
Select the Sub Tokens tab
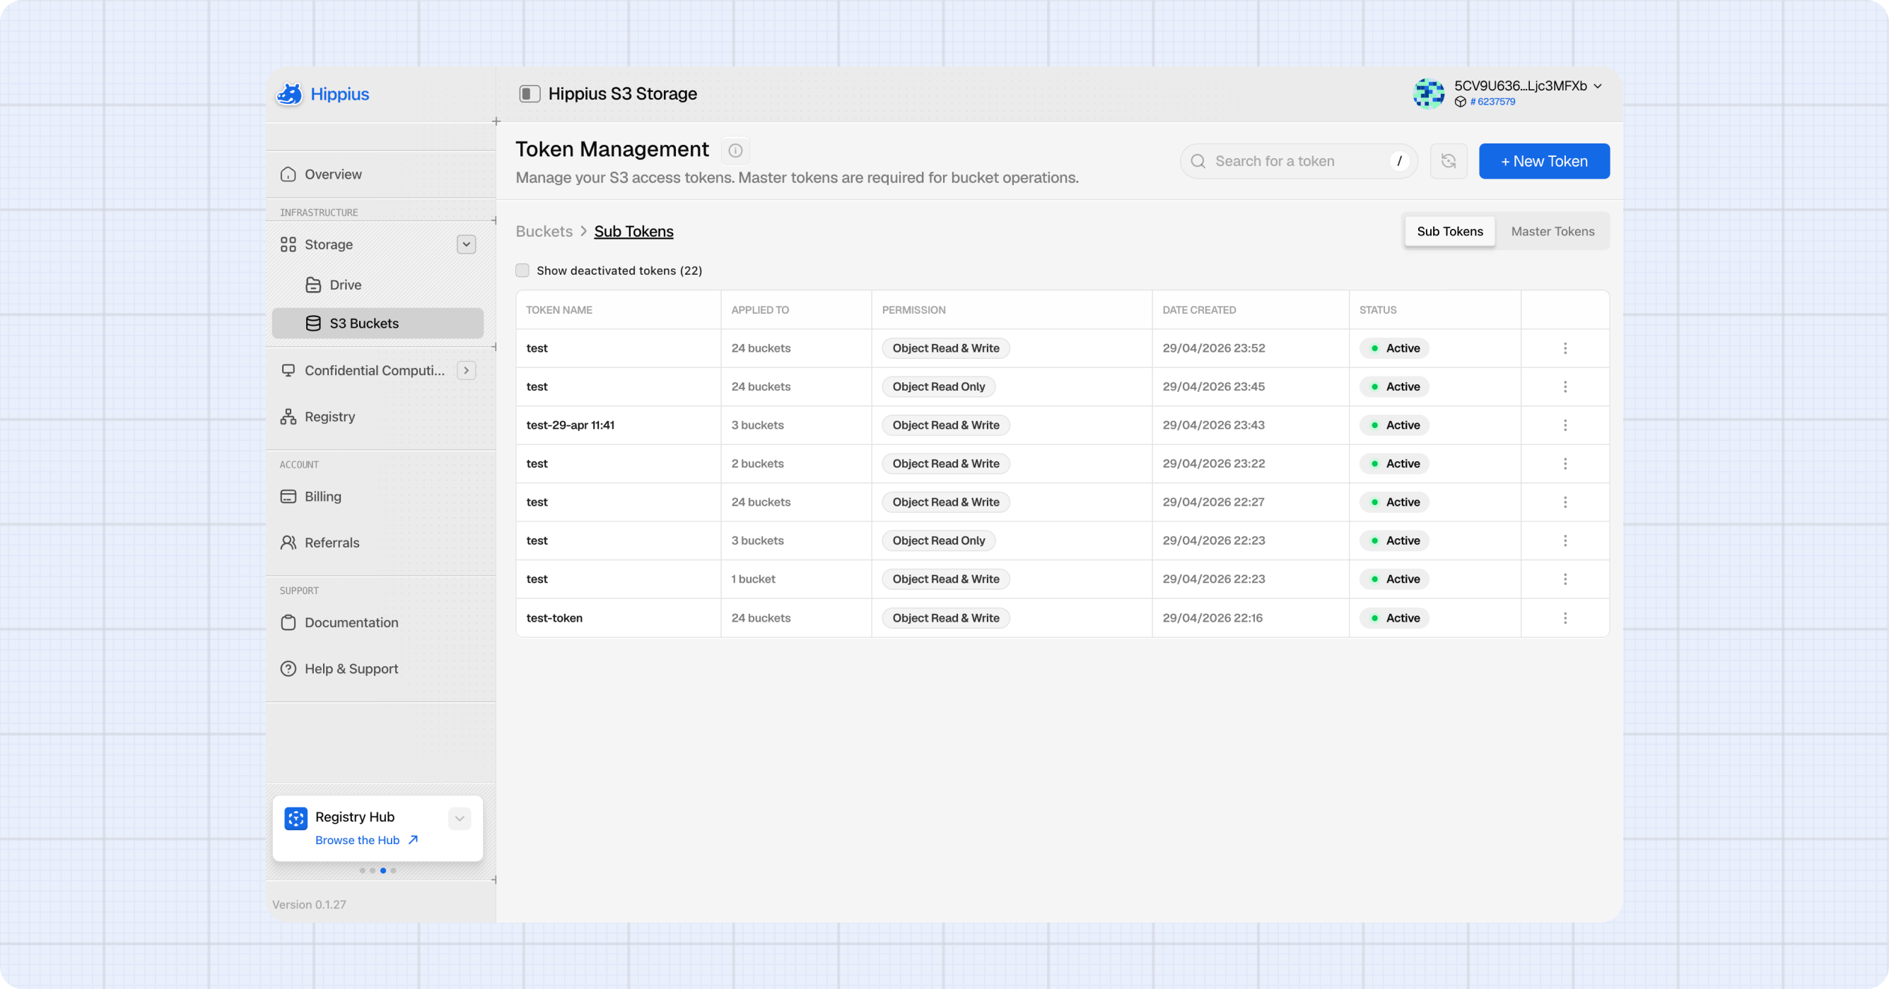[1449, 232]
